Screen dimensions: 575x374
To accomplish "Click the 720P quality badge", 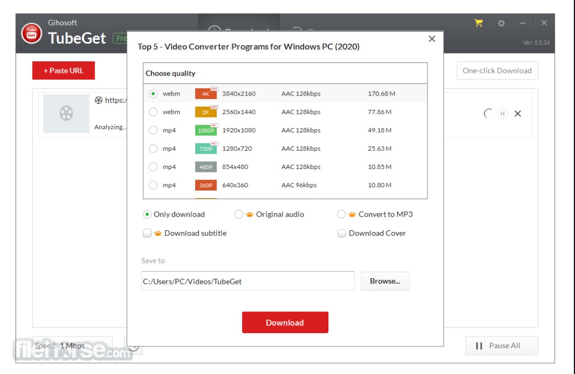I will click(206, 149).
